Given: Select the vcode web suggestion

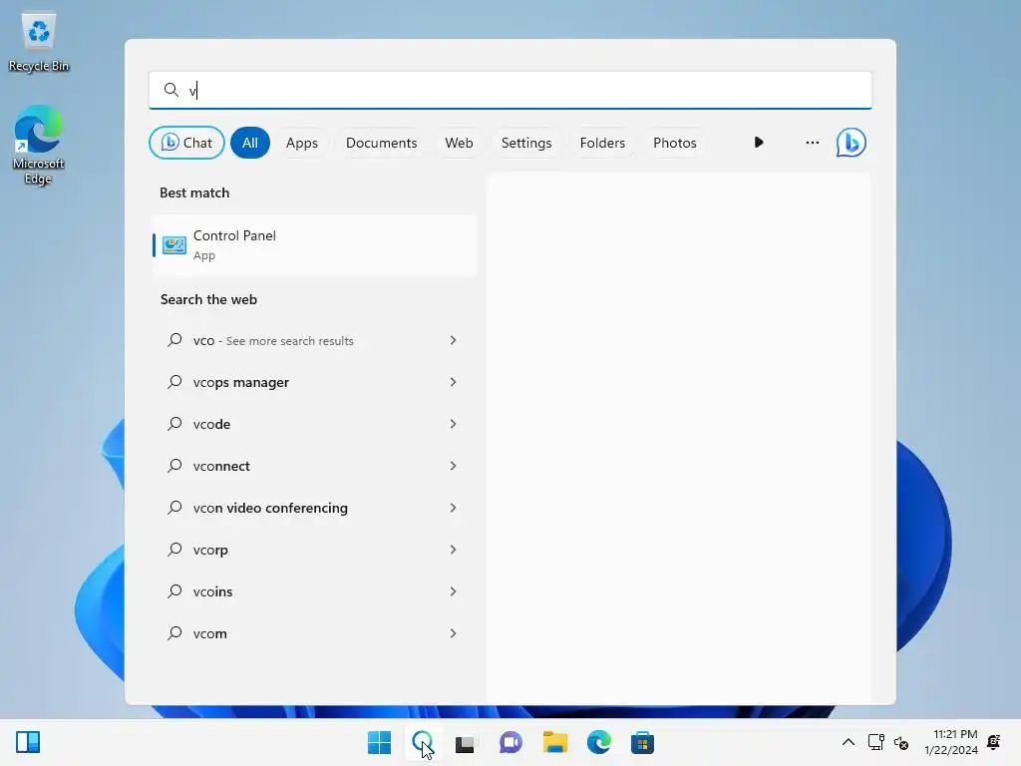Looking at the screenshot, I should tap(314, 424).
